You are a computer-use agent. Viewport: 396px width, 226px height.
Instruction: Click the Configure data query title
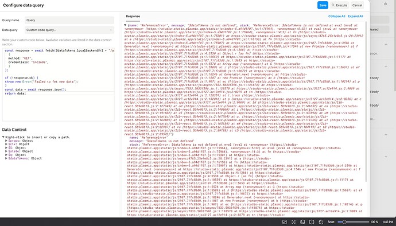23,5
